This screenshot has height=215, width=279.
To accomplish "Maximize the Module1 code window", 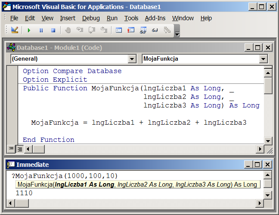I will coord(258,47).
